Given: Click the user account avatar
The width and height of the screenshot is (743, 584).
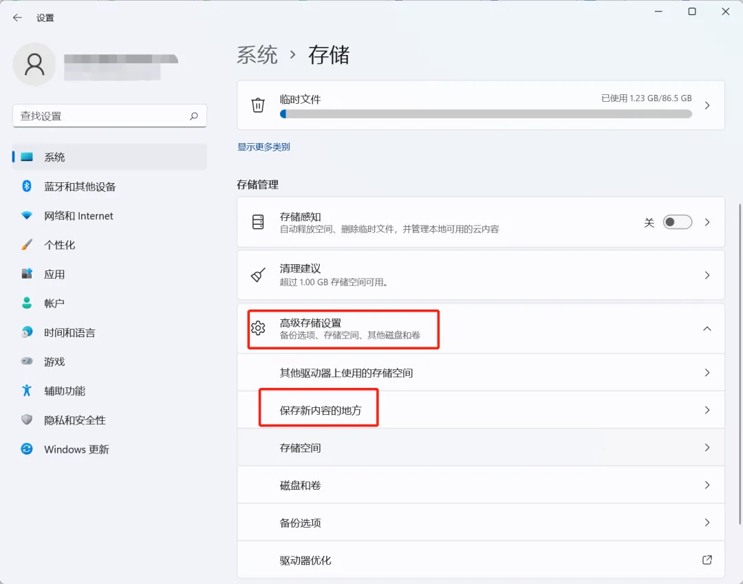Looking at the screenshot, I should click(x=34, y=65).
